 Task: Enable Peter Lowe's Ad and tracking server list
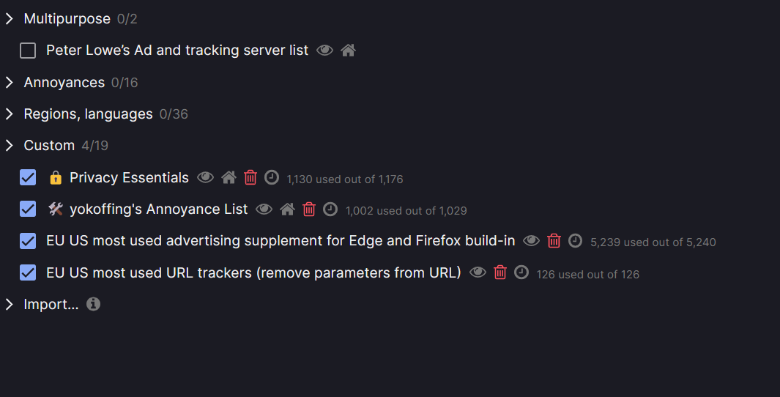[28, 51]
